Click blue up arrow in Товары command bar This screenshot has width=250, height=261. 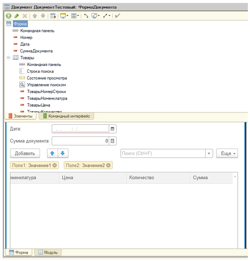(x=52, y=153)
